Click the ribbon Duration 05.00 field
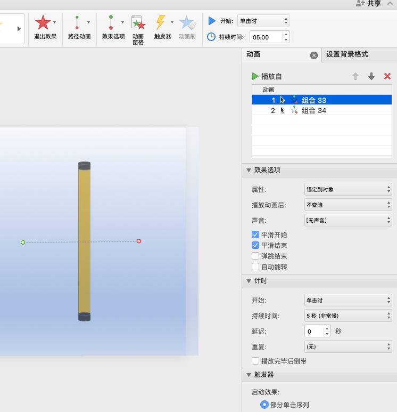Image resolution: width=397 pixels, height=412 pixels. click(x=266, y=37)
